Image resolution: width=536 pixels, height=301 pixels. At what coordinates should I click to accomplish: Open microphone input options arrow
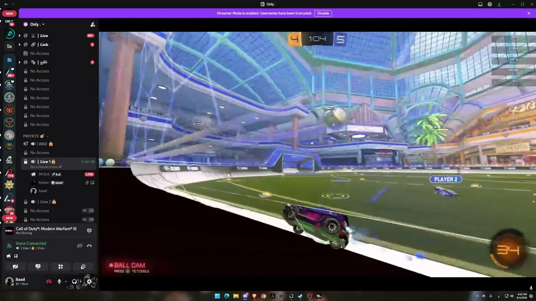tap(66, 282)
